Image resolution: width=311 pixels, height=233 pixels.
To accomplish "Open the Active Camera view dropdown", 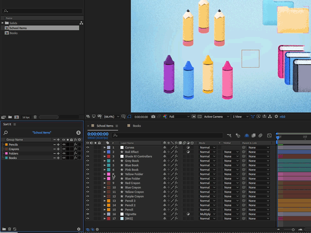I will (216, 116).
